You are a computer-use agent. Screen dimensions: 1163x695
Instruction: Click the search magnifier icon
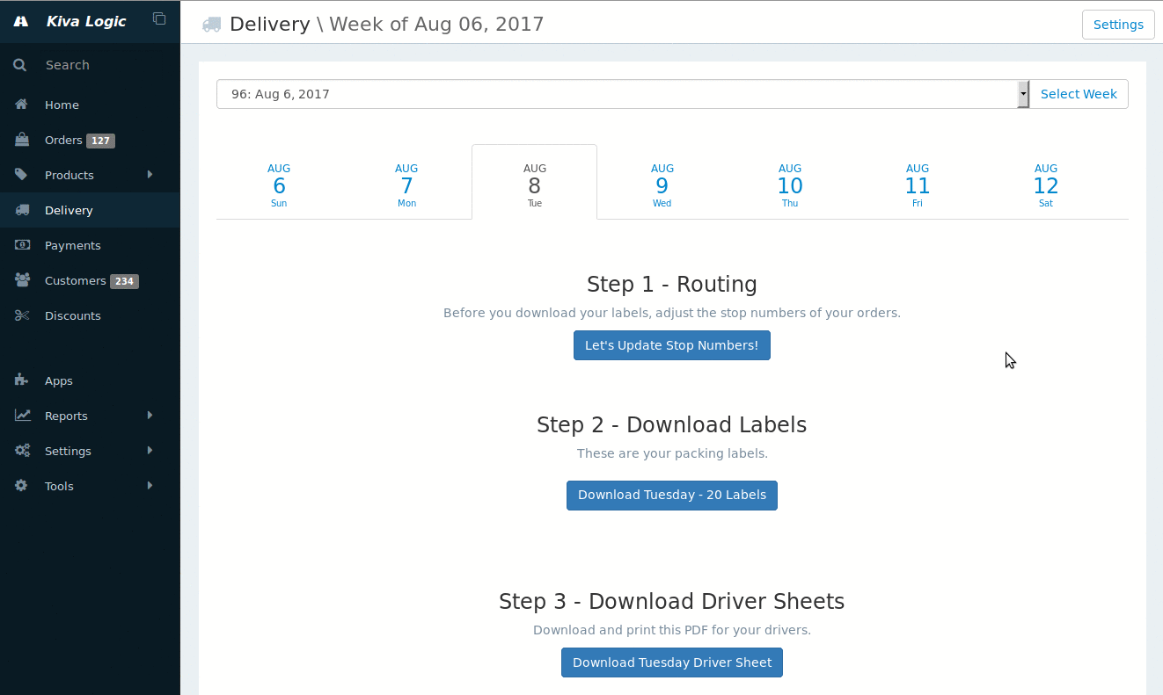point(20,65)
